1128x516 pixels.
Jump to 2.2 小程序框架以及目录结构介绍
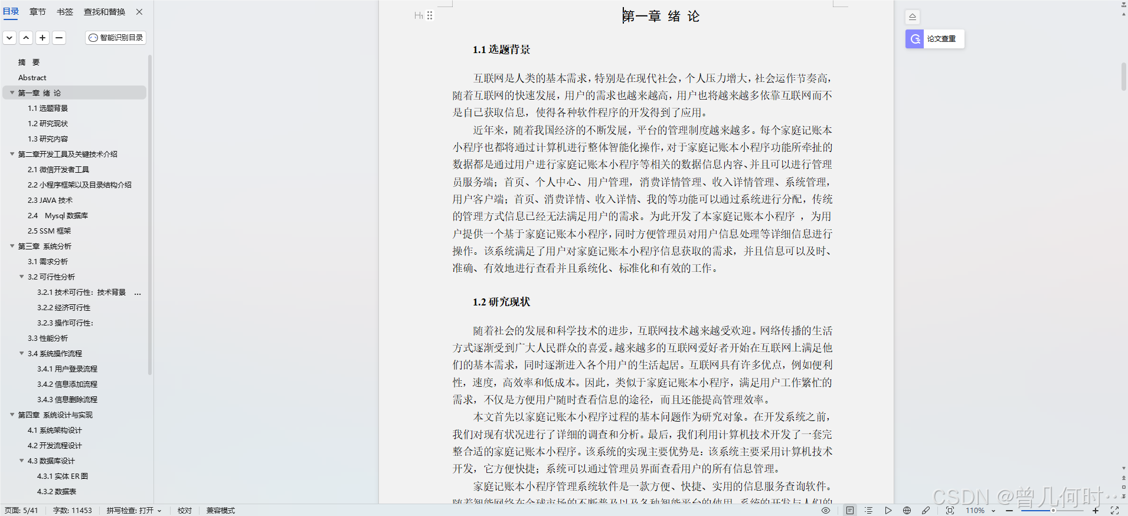80,185
